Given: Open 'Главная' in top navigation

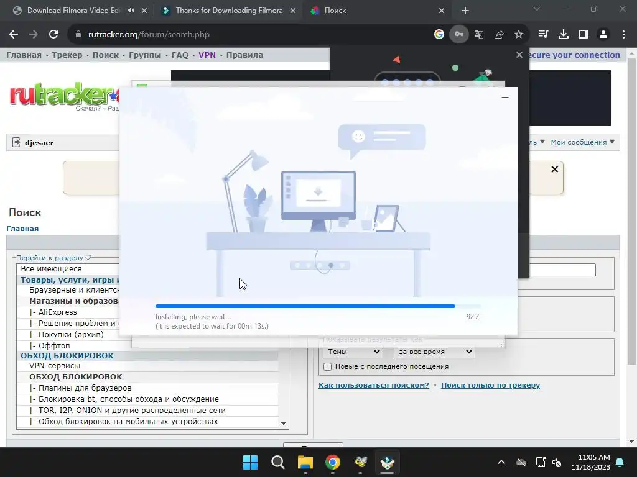Looking at the screenshot, I should pos(24,55).
